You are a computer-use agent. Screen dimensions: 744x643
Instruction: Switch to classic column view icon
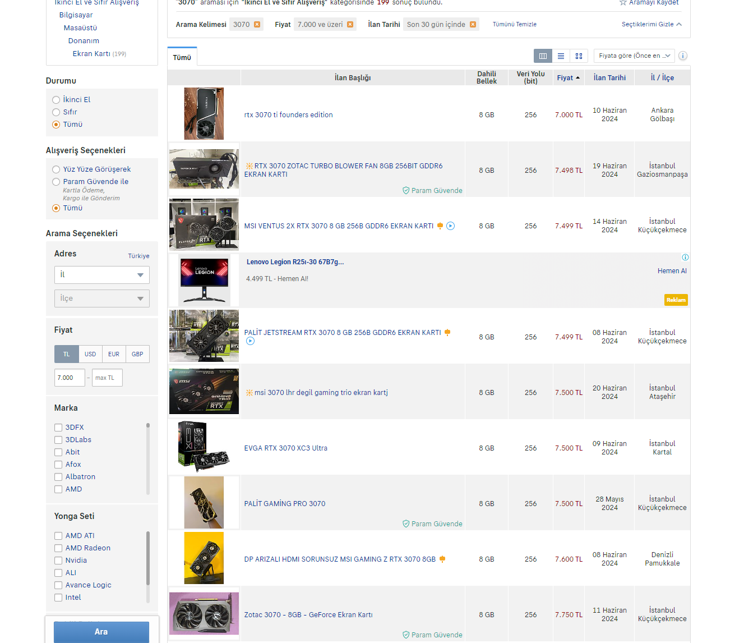tap(543, 56)
